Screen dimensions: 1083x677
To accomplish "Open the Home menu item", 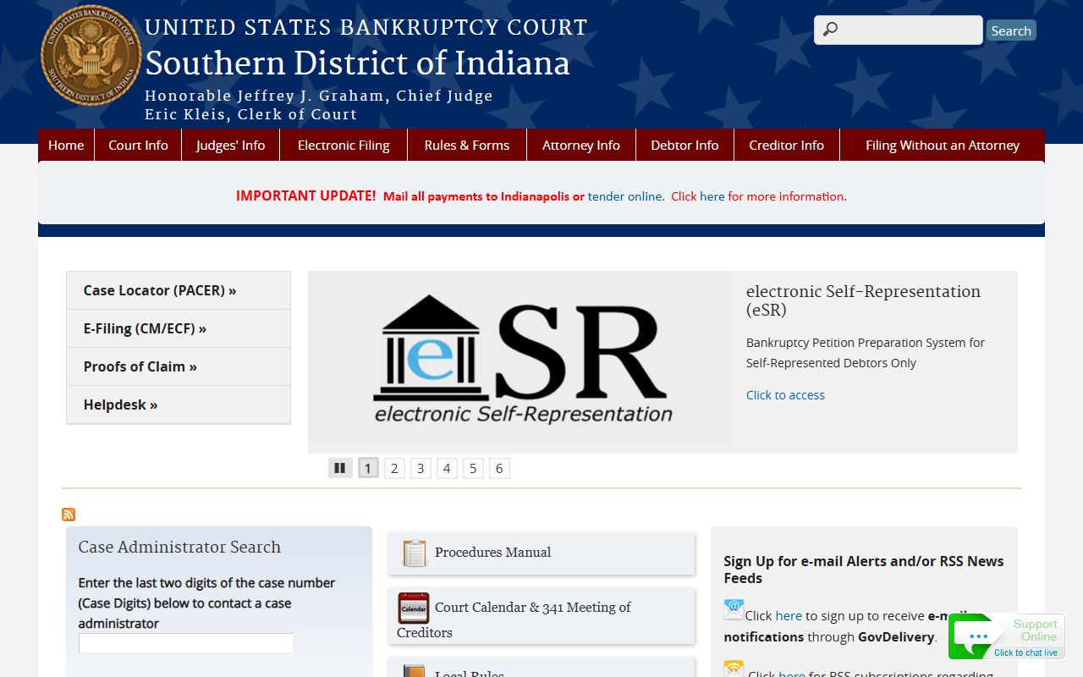I will [66, 145].
